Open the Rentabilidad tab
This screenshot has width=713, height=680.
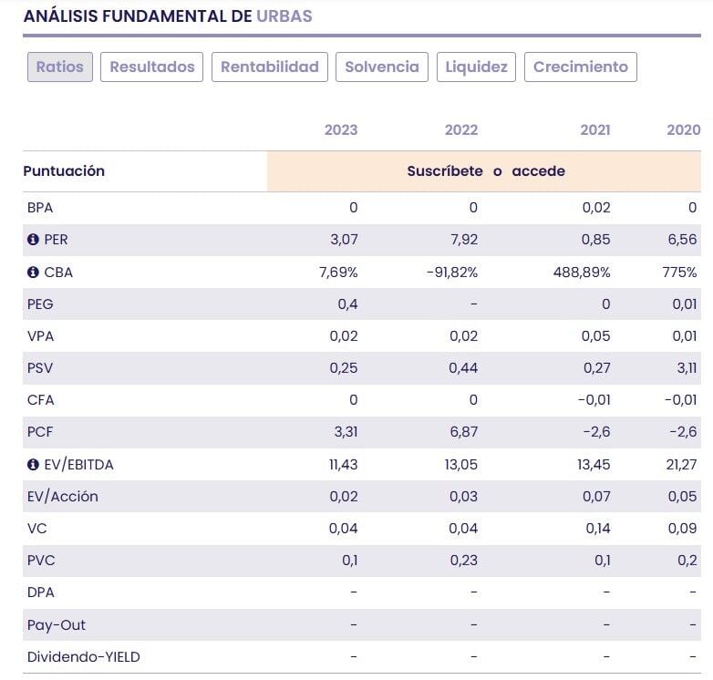click(269, 67)
